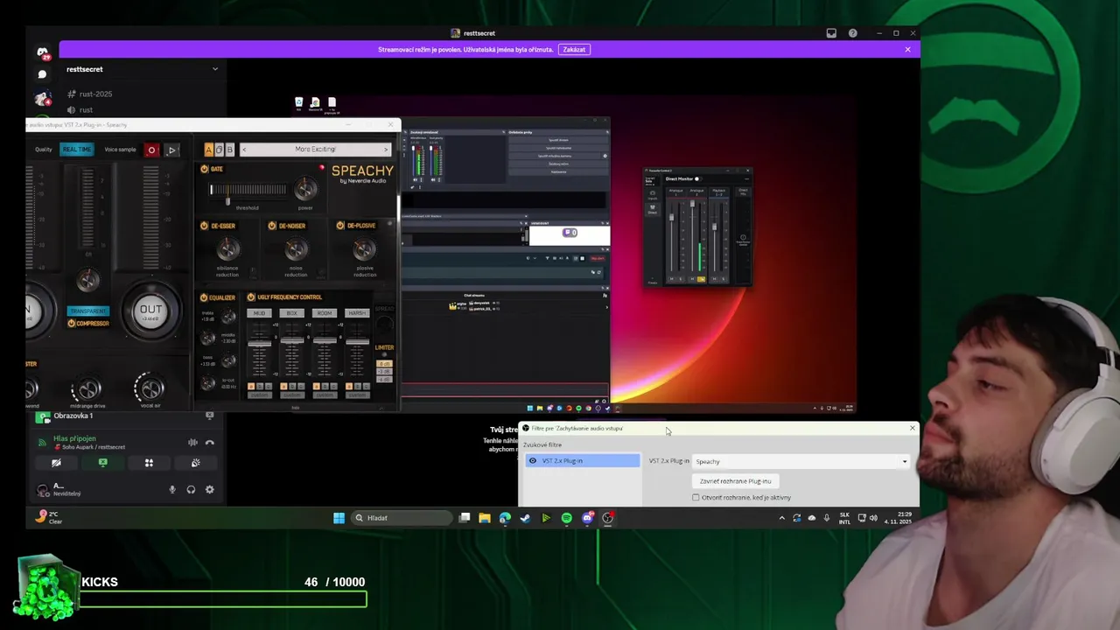Viewport: 1120px width, 630px height.
Task: Click the vocal air knob
Action: point(150,388)
